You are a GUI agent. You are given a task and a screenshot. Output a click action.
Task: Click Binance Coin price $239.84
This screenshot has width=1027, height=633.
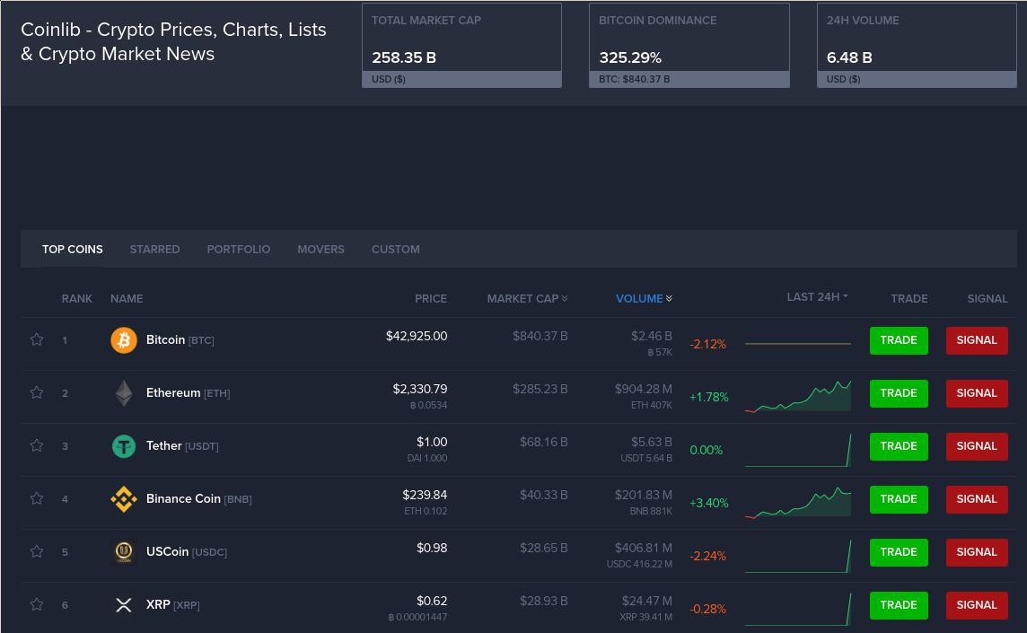tap(426, 495)
